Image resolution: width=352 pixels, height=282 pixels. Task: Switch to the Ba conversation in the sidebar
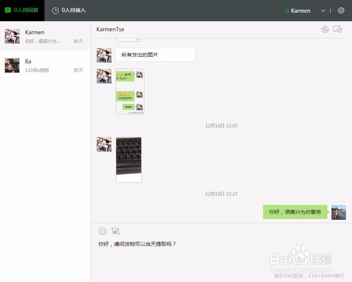tap(45, 65)
